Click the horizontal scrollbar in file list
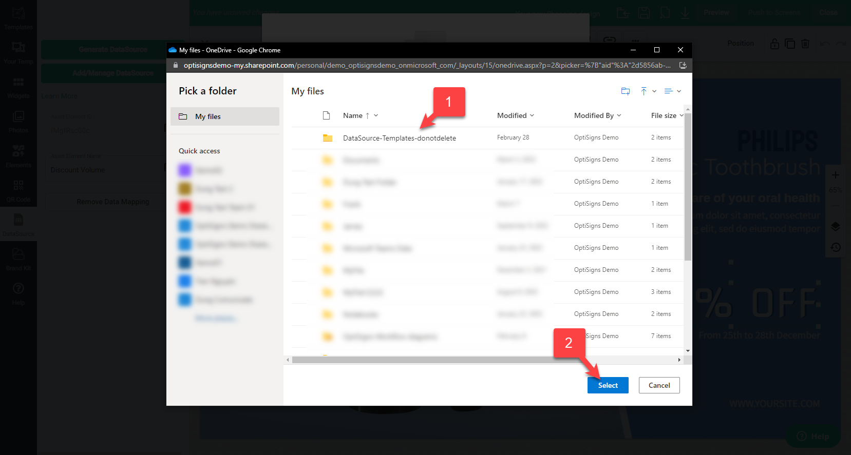Screen dimensions: 851x455 (421, 360)
